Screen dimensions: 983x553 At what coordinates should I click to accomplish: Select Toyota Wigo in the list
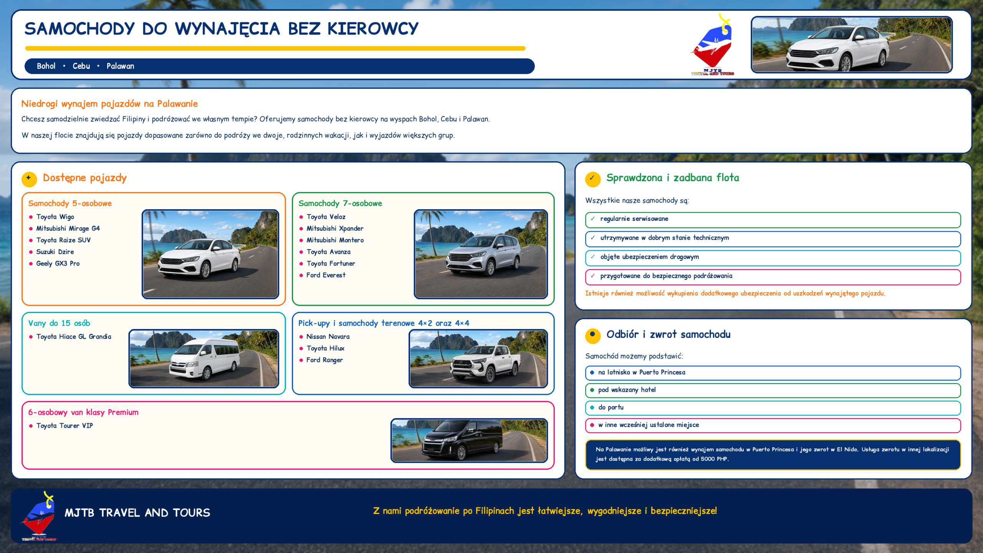(55, 217)
